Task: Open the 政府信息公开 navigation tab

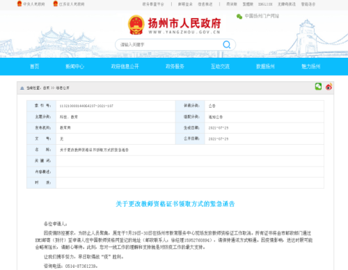Action: (125, 67)
